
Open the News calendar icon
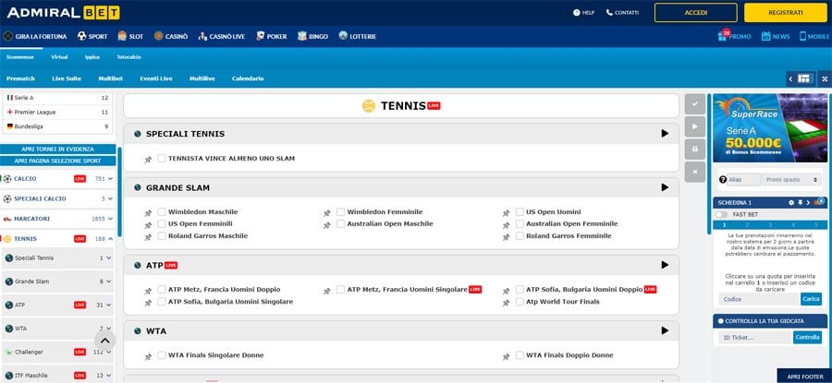765,36
